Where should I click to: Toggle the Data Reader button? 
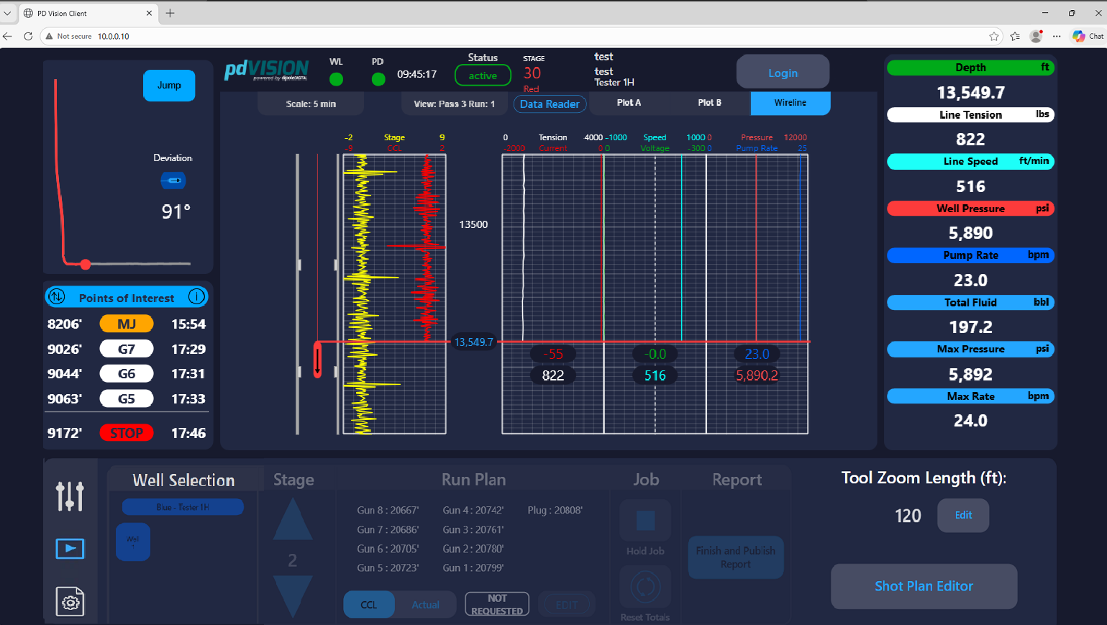coord(550,104)
